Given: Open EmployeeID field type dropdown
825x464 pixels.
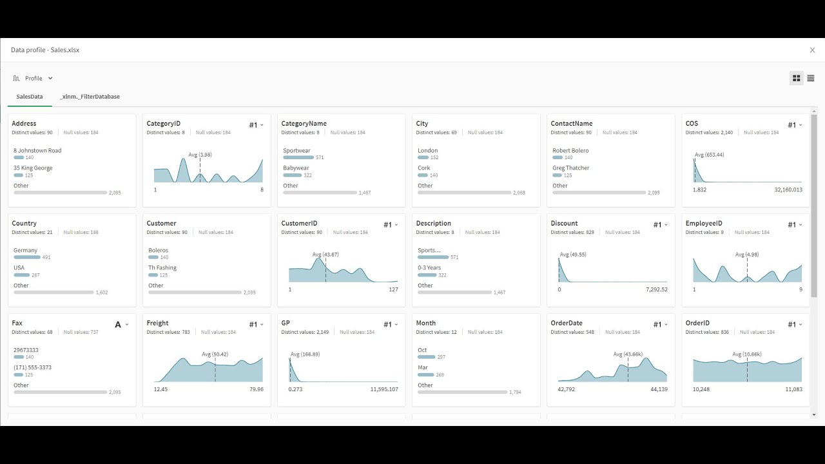Looking at the screenshot, I should tap(795, 225).
